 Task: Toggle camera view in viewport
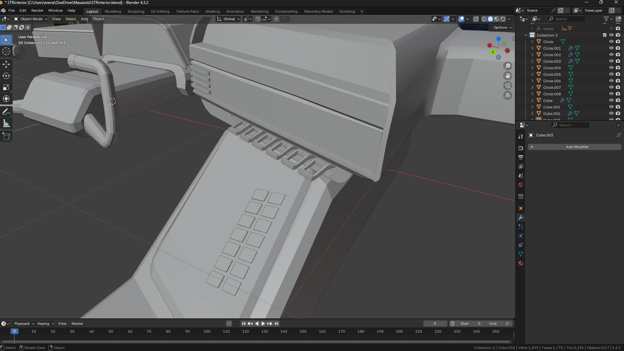[508, 86]
